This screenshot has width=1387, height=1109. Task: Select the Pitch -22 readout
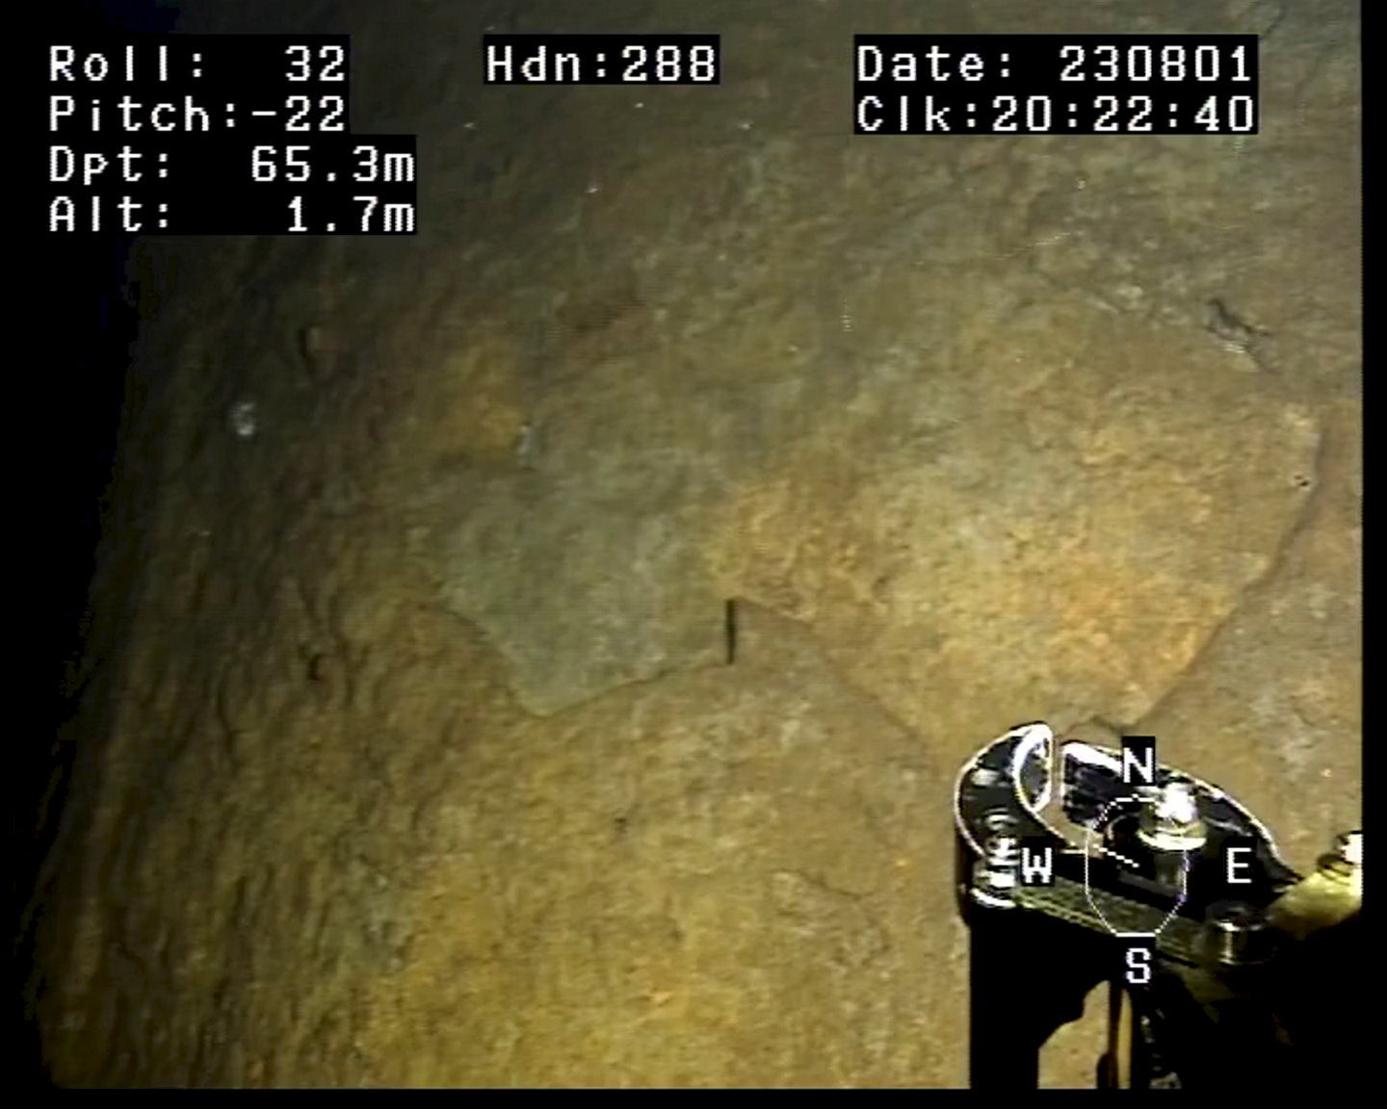(197, 114)
